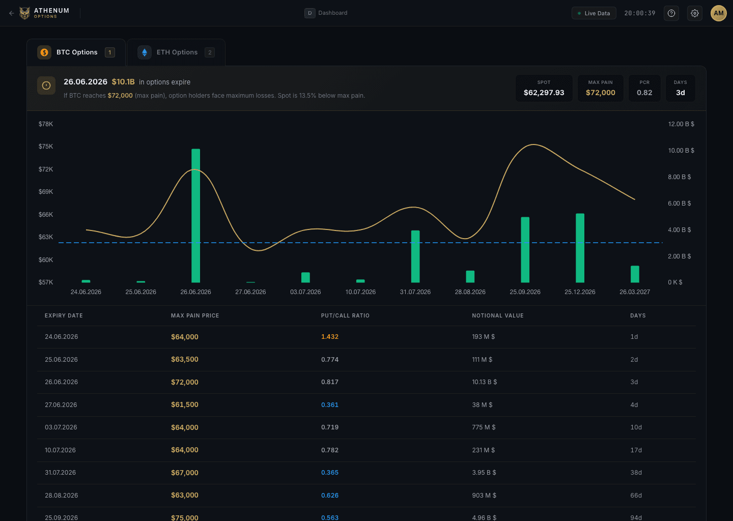Click the 25.09.2026 green bar in chart
Screen dimensions: 733x521
point(525,250)
